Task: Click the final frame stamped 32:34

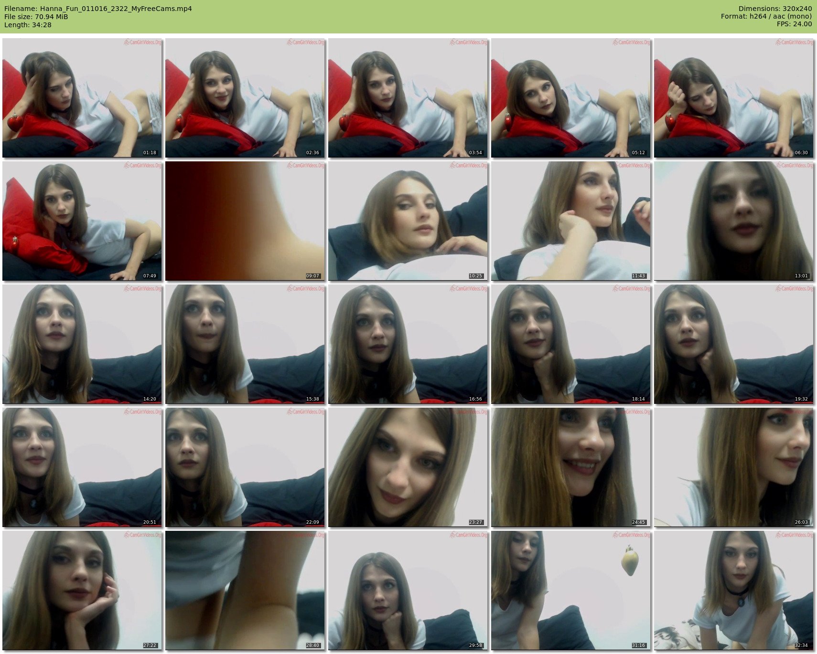Action: pyautogui.click(x=734, y=591)
